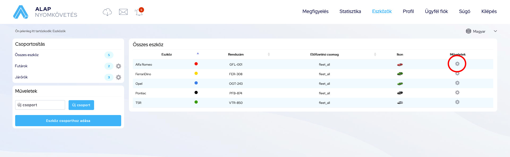Click the gear icon for Pontiac
This screenshot has height=157, width=510.
(x=457, y=92)
